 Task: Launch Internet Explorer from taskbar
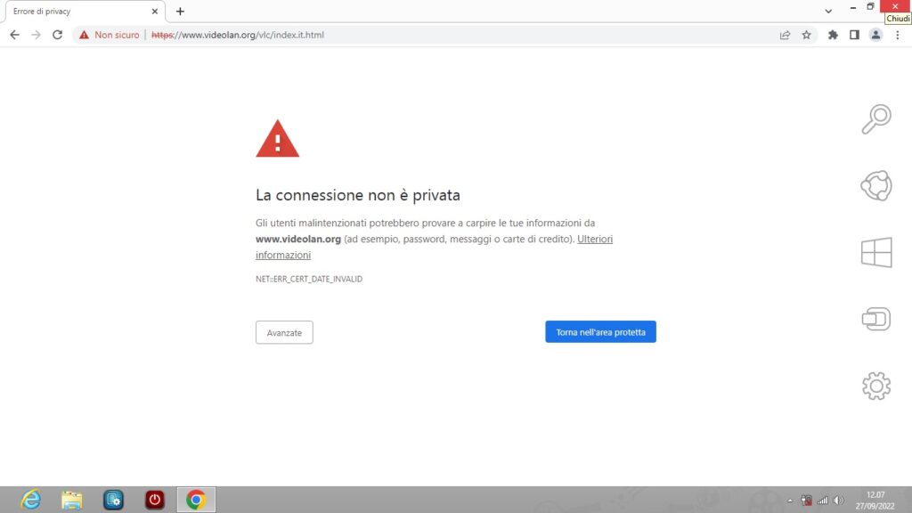30,500
